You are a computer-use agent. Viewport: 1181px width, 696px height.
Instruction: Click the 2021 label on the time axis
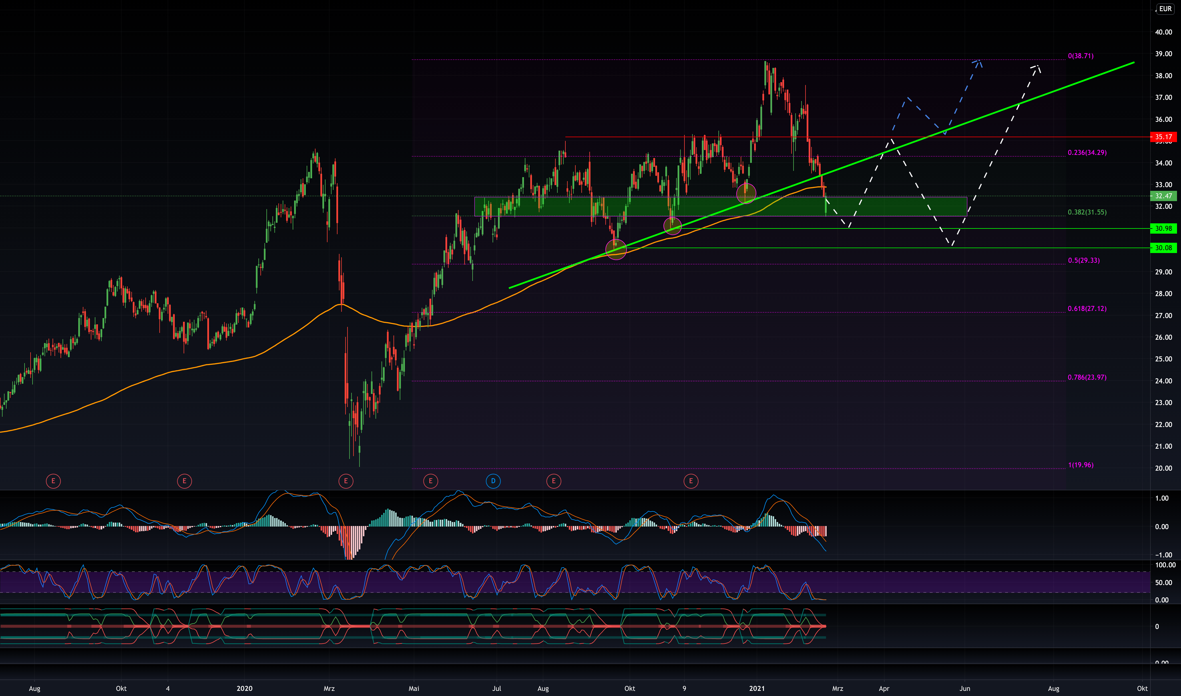point(757,689)
